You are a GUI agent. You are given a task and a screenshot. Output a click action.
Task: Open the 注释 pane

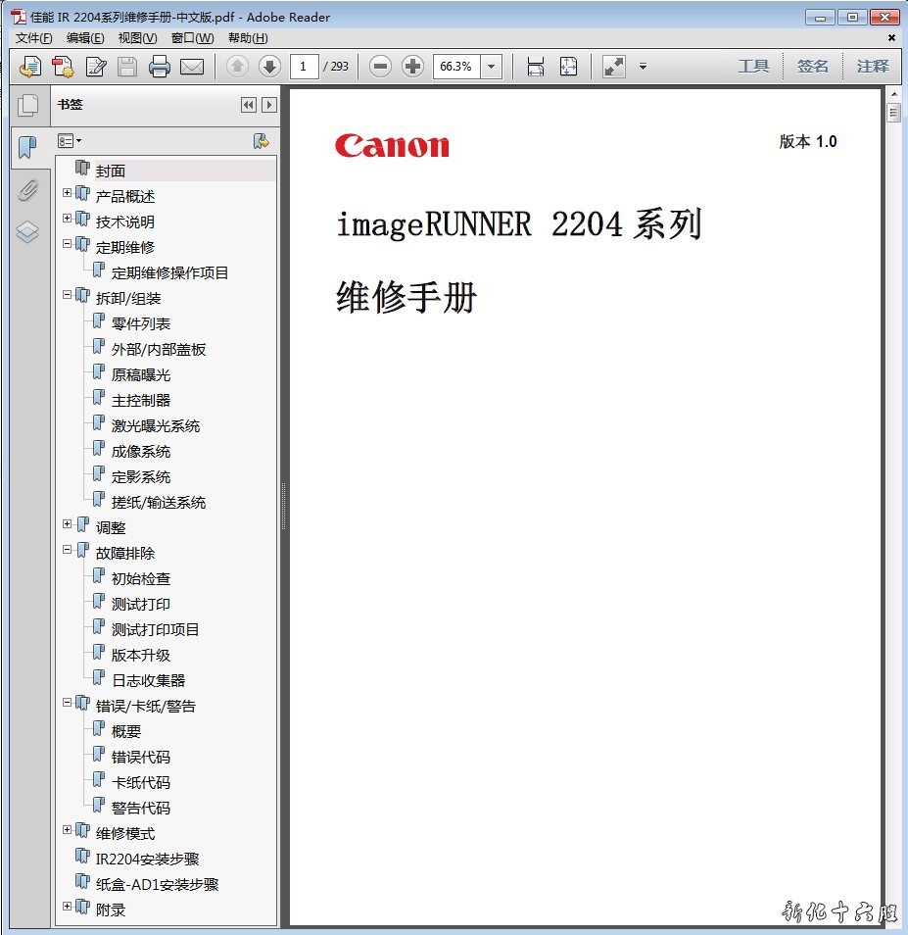pos(872,67)
